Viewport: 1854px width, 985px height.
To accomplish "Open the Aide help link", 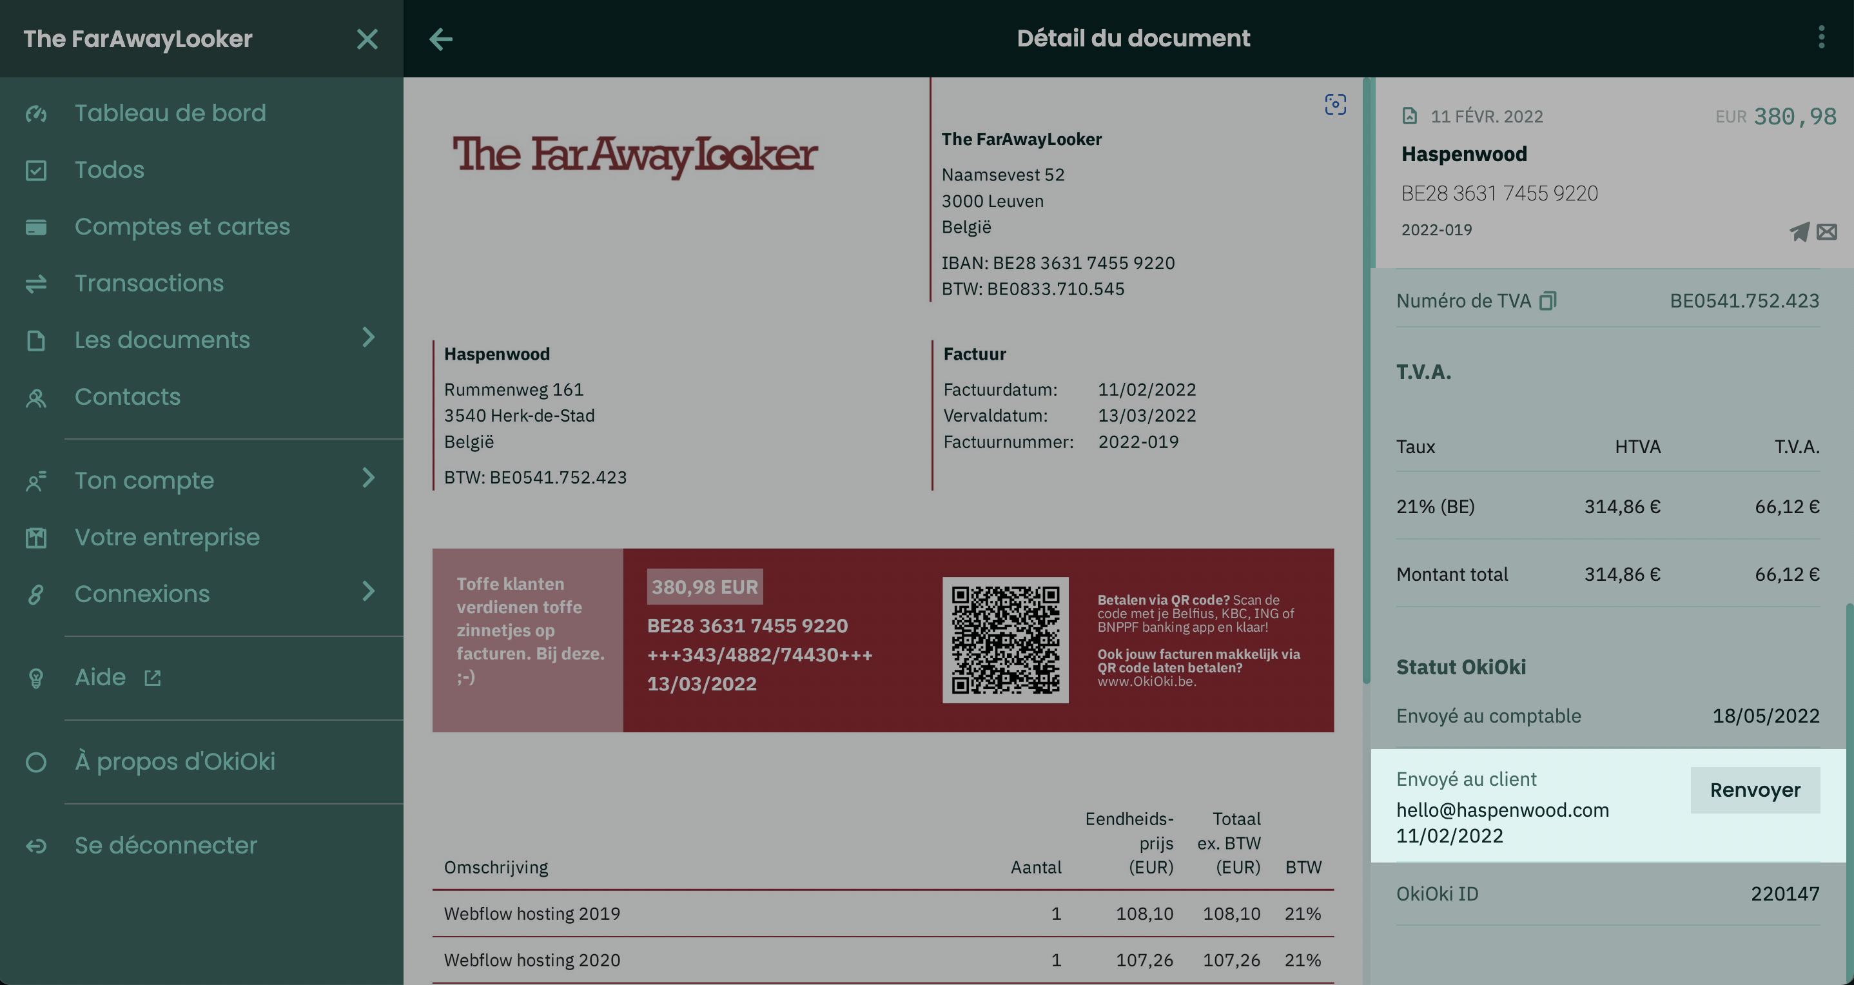I will pyautogui.click(x=100, y=678).
